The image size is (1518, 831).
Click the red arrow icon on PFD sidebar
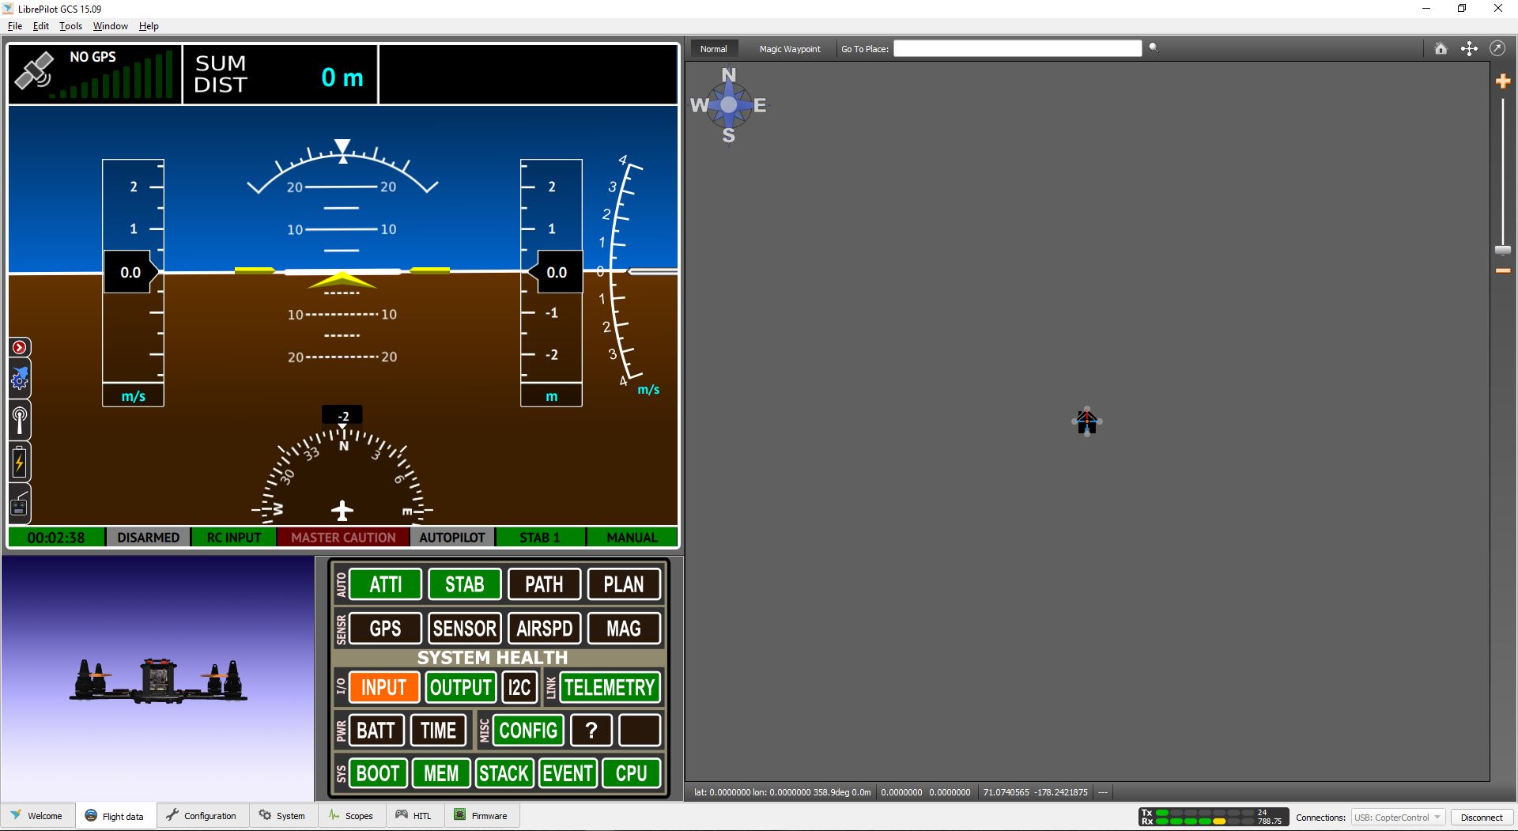coord(20,347)
